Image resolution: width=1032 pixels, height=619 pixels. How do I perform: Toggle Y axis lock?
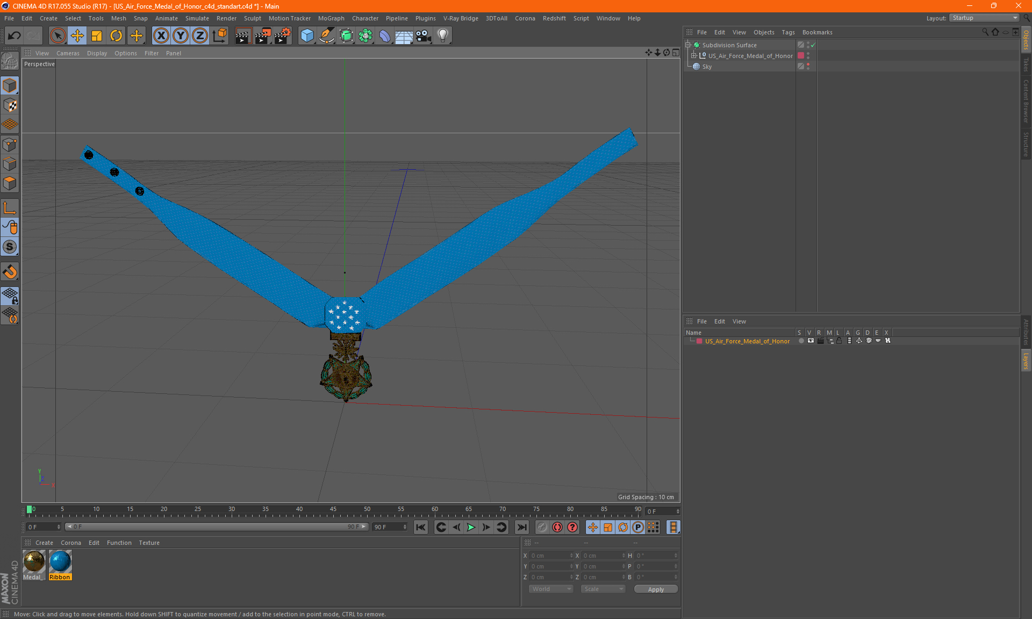(x=181, y=36)
